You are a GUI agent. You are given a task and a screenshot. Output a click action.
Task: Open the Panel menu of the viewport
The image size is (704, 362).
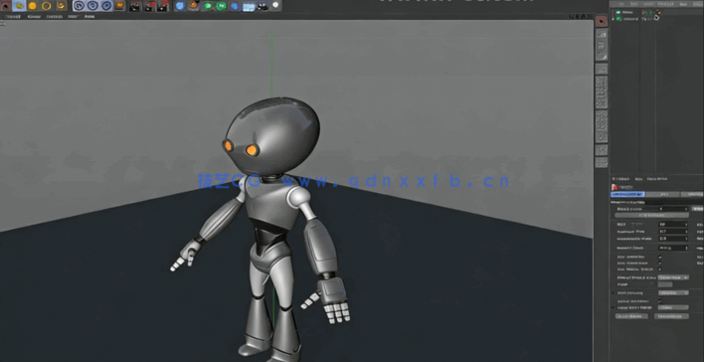[89, 17]
